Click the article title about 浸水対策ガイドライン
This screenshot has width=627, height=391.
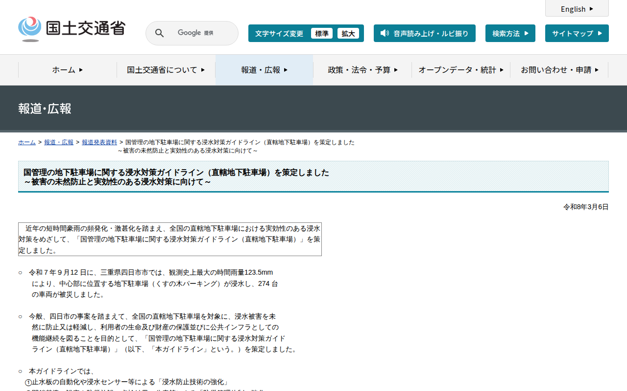point(176,177)
